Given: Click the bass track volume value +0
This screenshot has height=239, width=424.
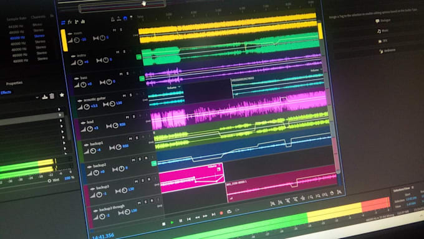Looking at the screenshot, I should 90,84.
